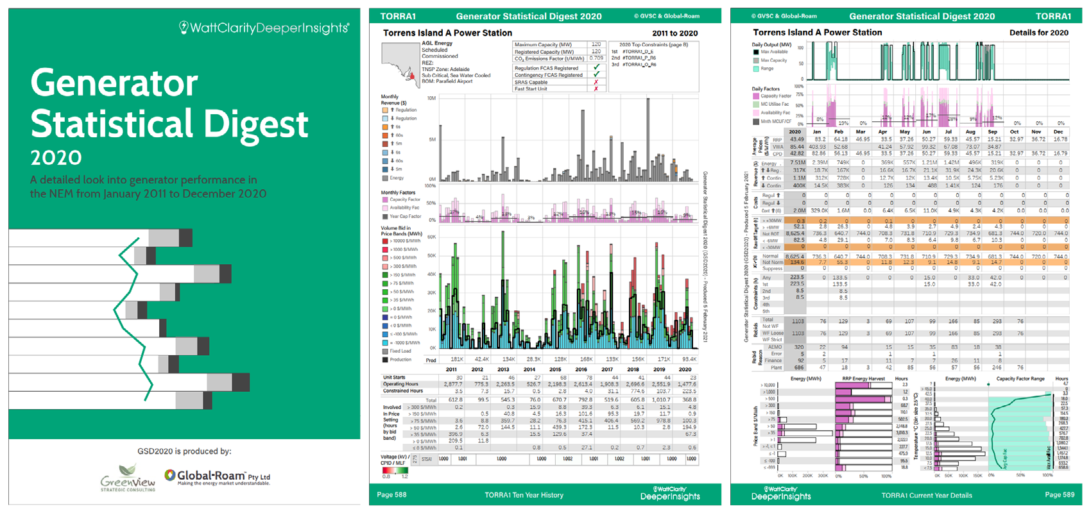Screen dimensions: 1091x513
Task: Click the green tick beside Regulation FCAS Registered
Action: [x=597, y=67]
